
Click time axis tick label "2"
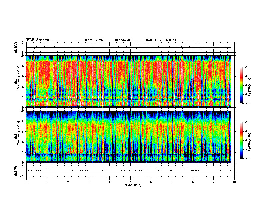click(68, 182)
